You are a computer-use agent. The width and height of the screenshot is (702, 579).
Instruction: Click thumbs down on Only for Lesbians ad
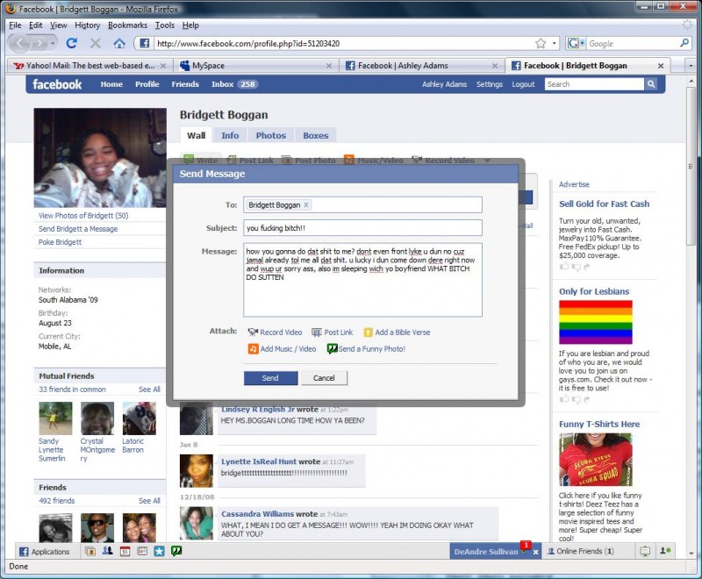pos(577,399)
